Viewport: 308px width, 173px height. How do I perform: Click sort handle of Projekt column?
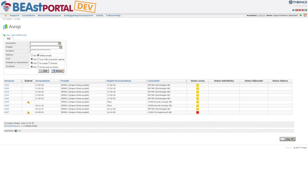coord(106,81)
